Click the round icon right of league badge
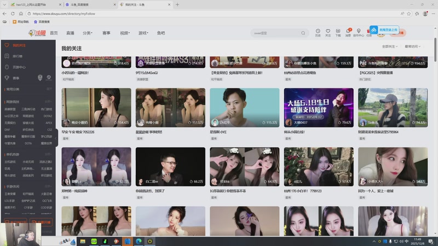The width and height of the screenshot is (438, 246). point(49,78)
